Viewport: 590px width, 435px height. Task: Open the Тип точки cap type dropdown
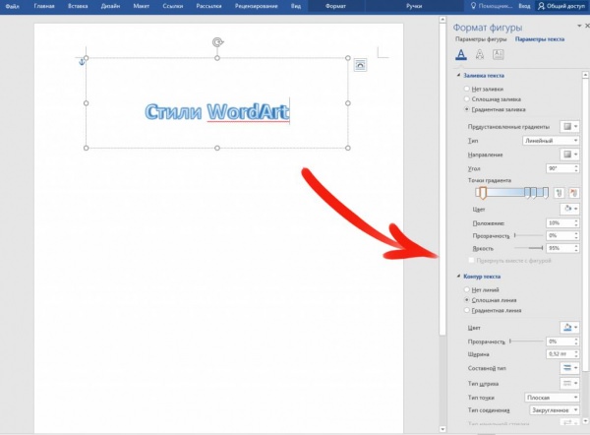click(552, 398)
